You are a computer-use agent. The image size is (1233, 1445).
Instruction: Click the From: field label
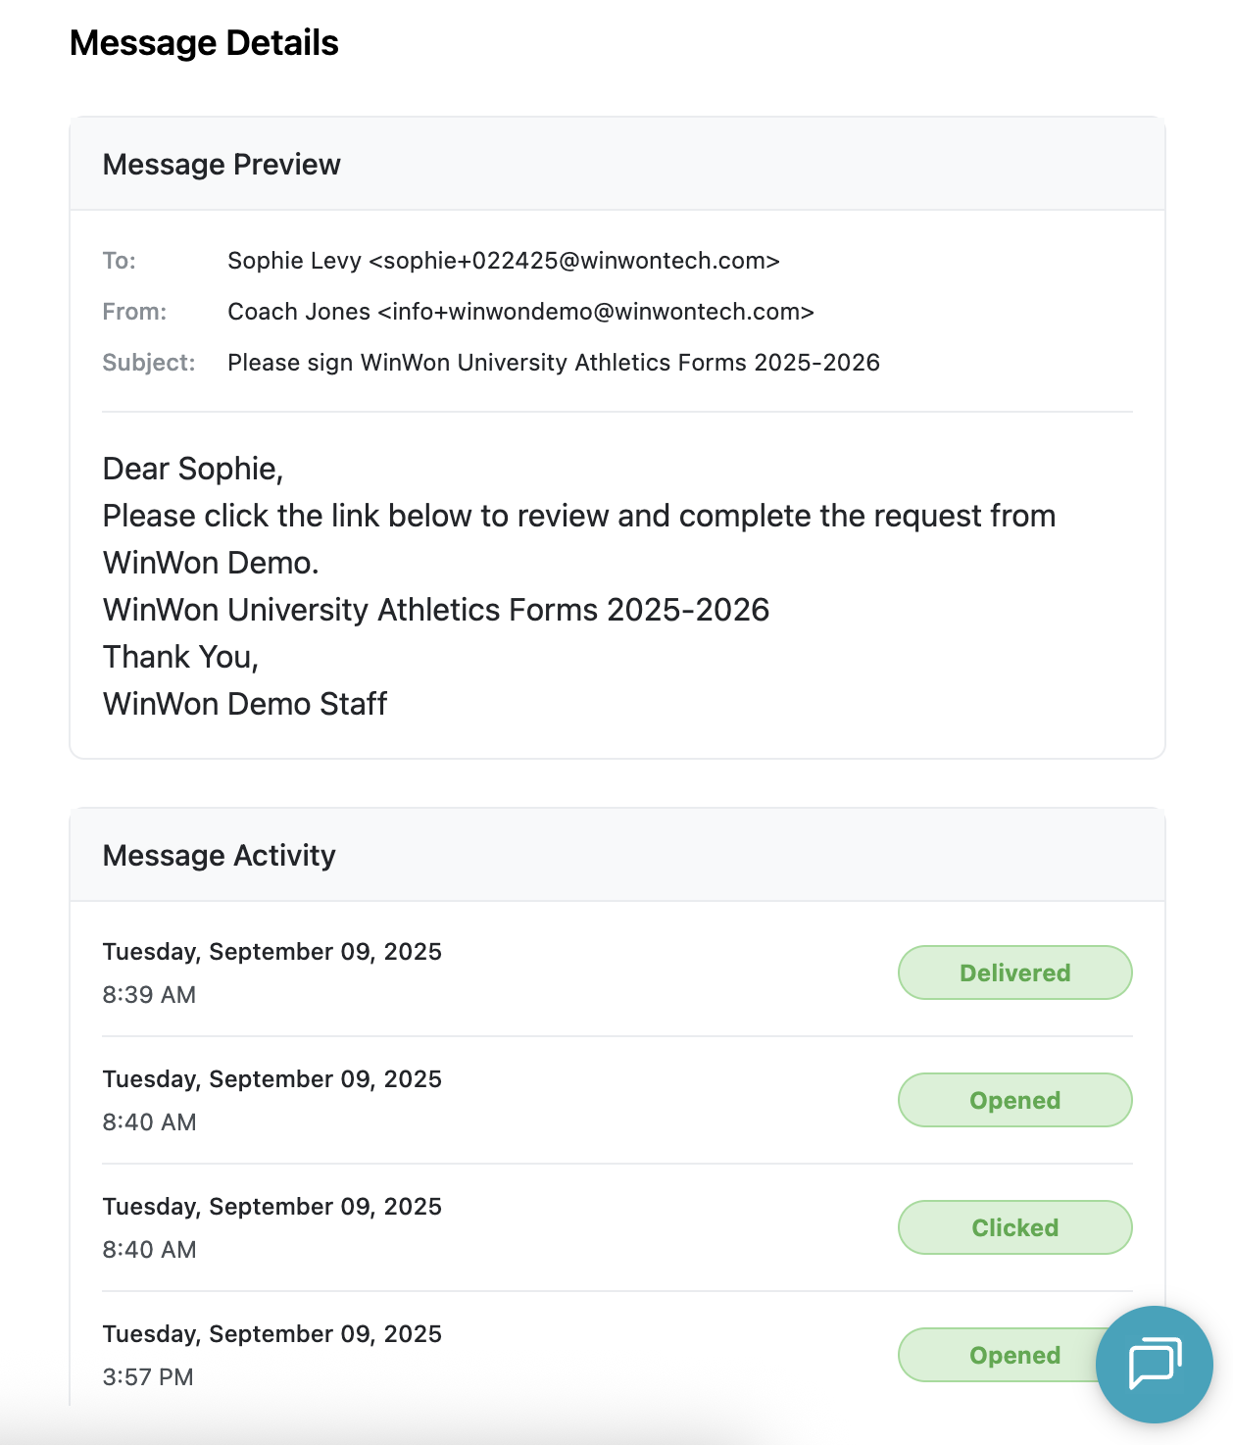tap(133, 311)
